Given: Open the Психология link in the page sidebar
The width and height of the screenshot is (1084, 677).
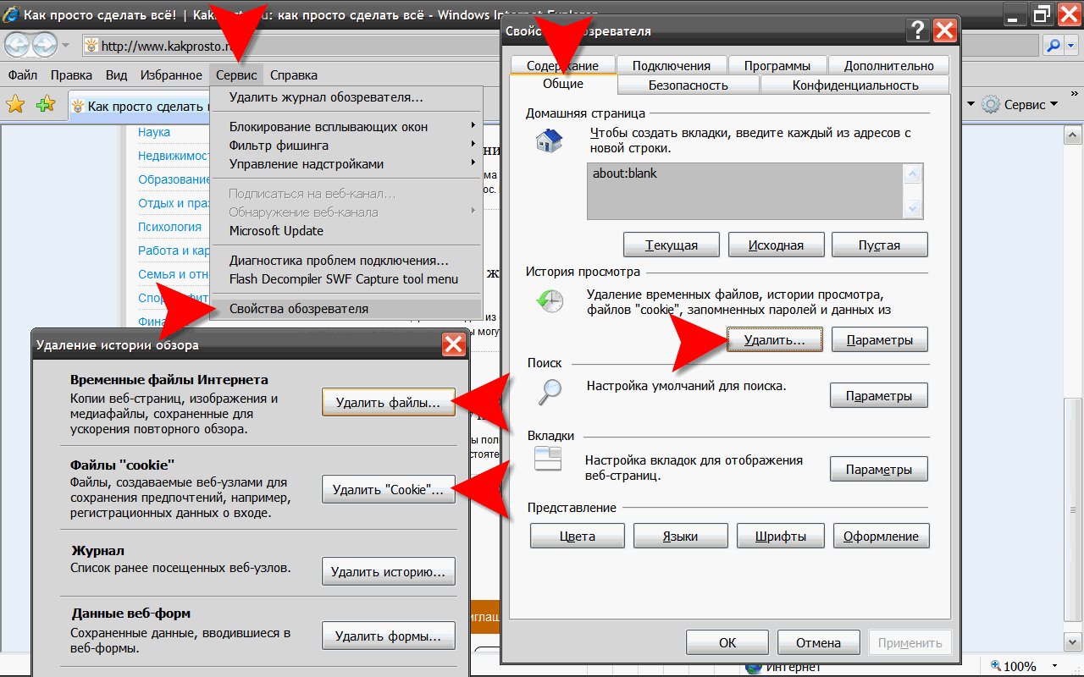Looking at the screenshot, I should coord(169,227).
